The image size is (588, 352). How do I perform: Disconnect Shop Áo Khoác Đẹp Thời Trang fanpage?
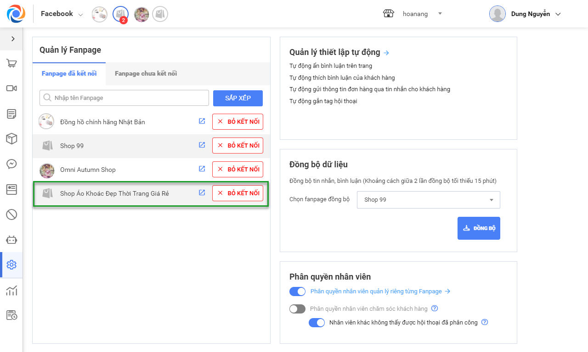237,193
